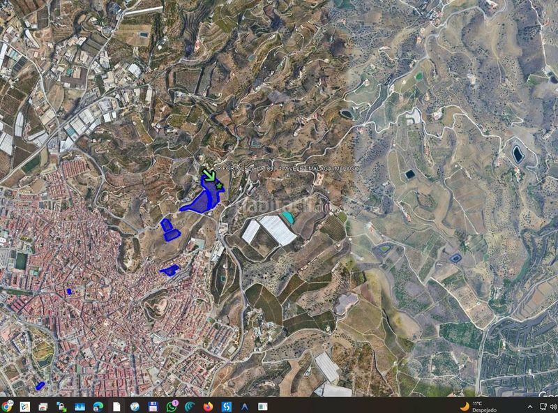Expand the hidden system tray icons chevron

[x=530, y=407]
